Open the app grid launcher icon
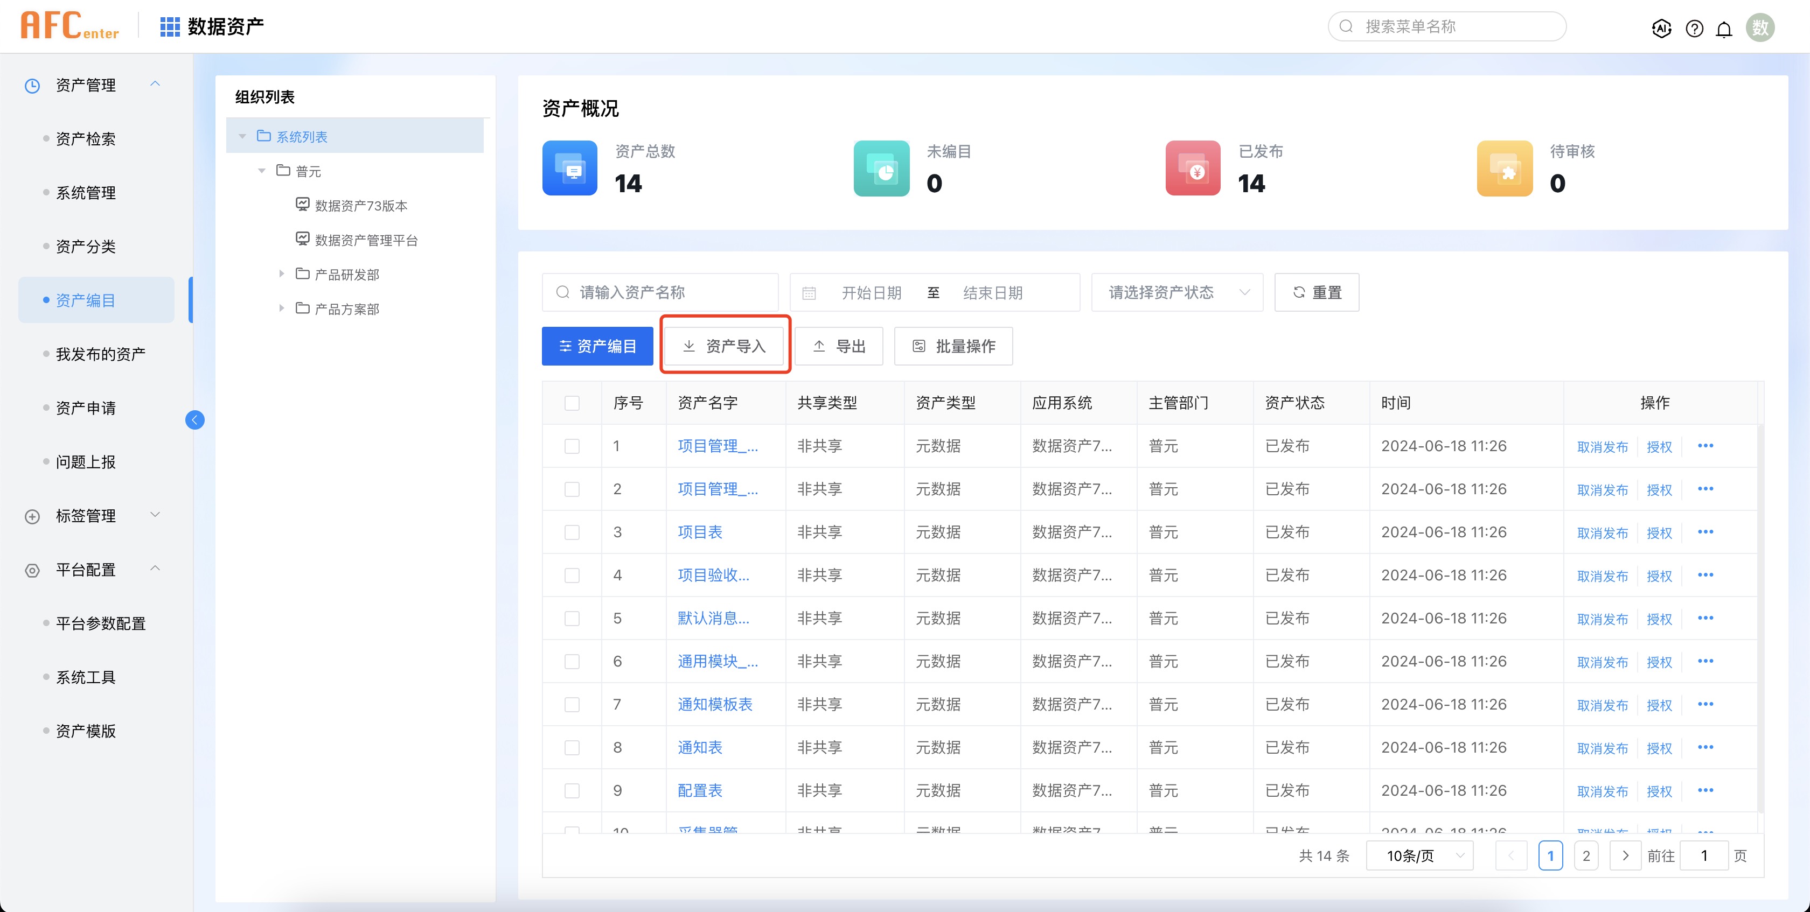This screenshot has height=912, width=1810. pos(169,27)
